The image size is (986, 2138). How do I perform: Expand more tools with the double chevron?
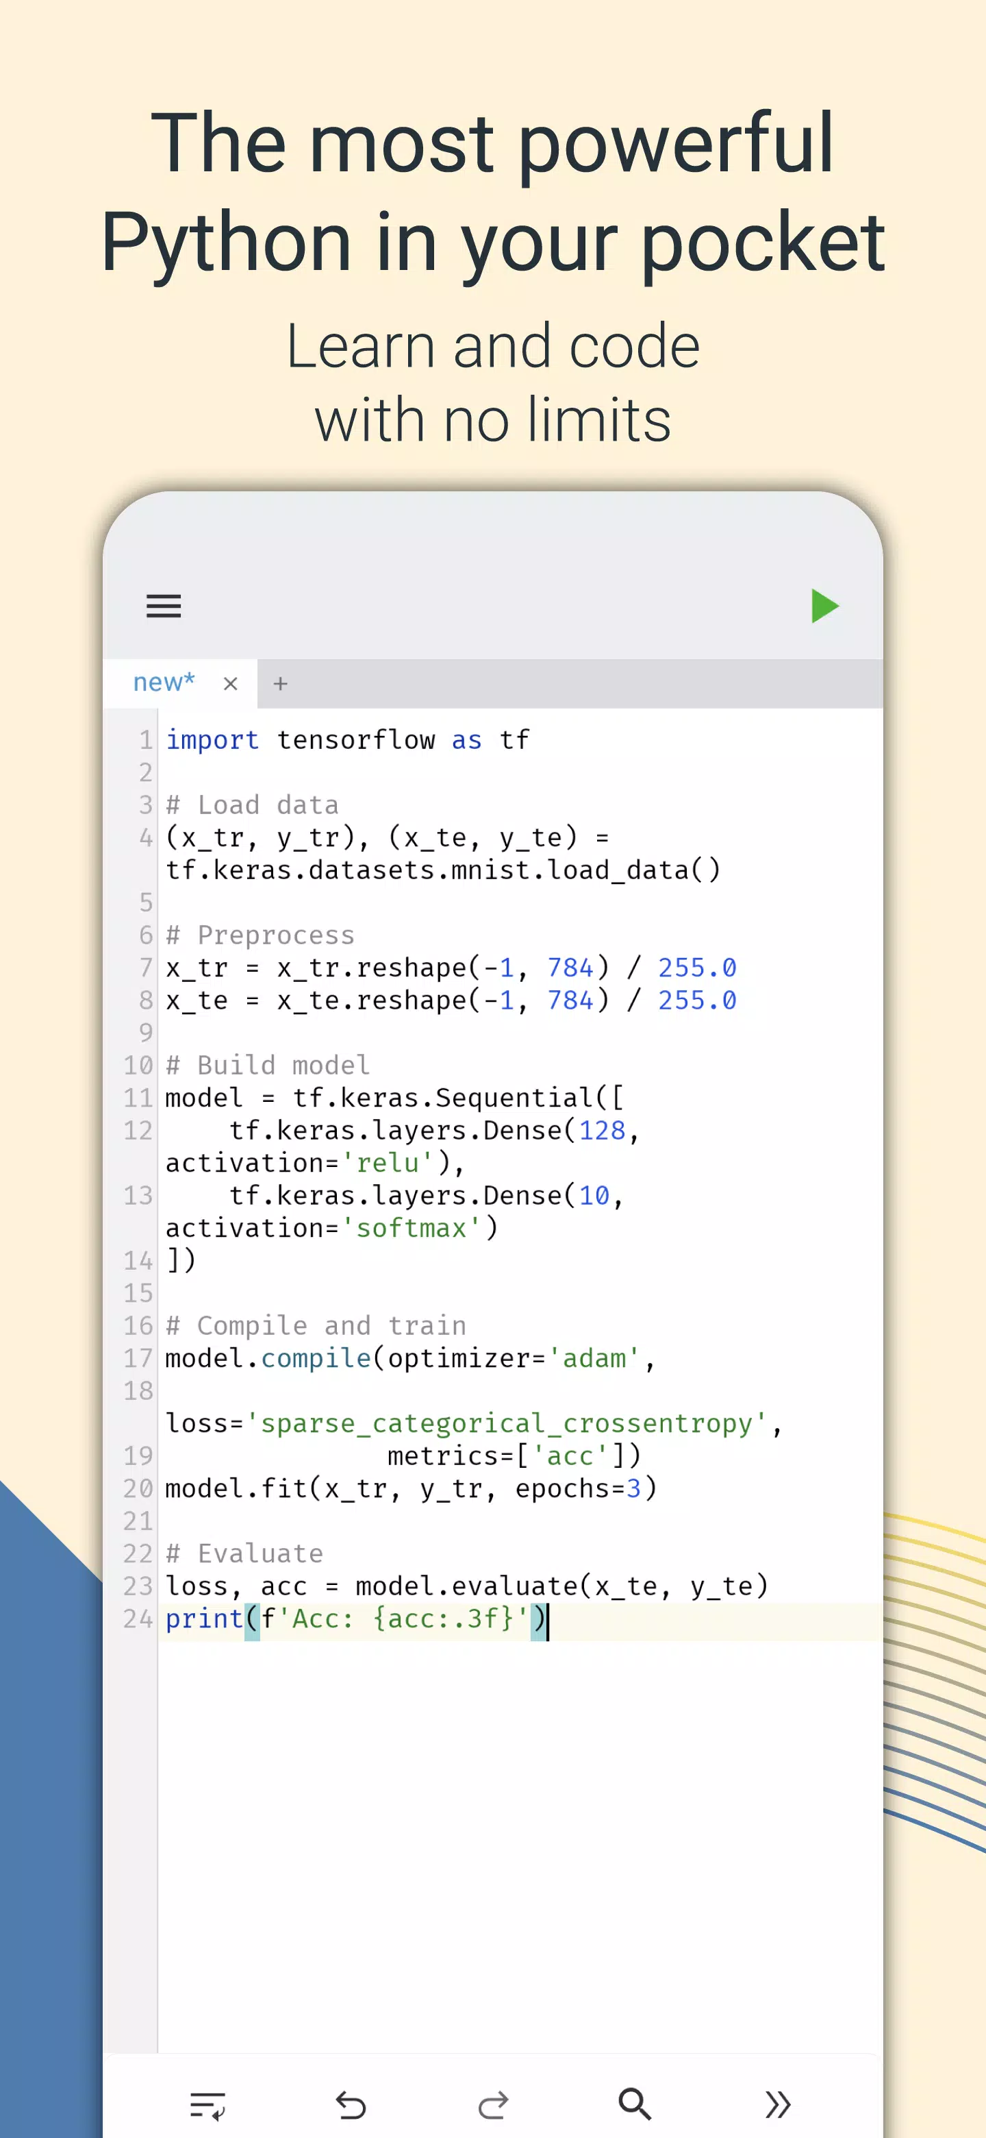pyautogui.click(x=778, y=2105)
